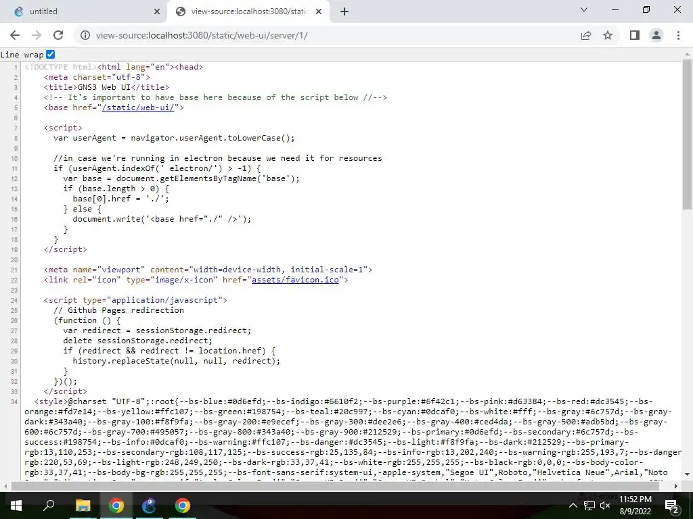
Task: Open the Windows Start menu
Action: pos(16,505)
